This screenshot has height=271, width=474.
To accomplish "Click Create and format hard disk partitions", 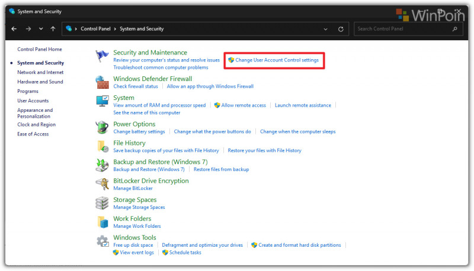I will click(300, 245).
